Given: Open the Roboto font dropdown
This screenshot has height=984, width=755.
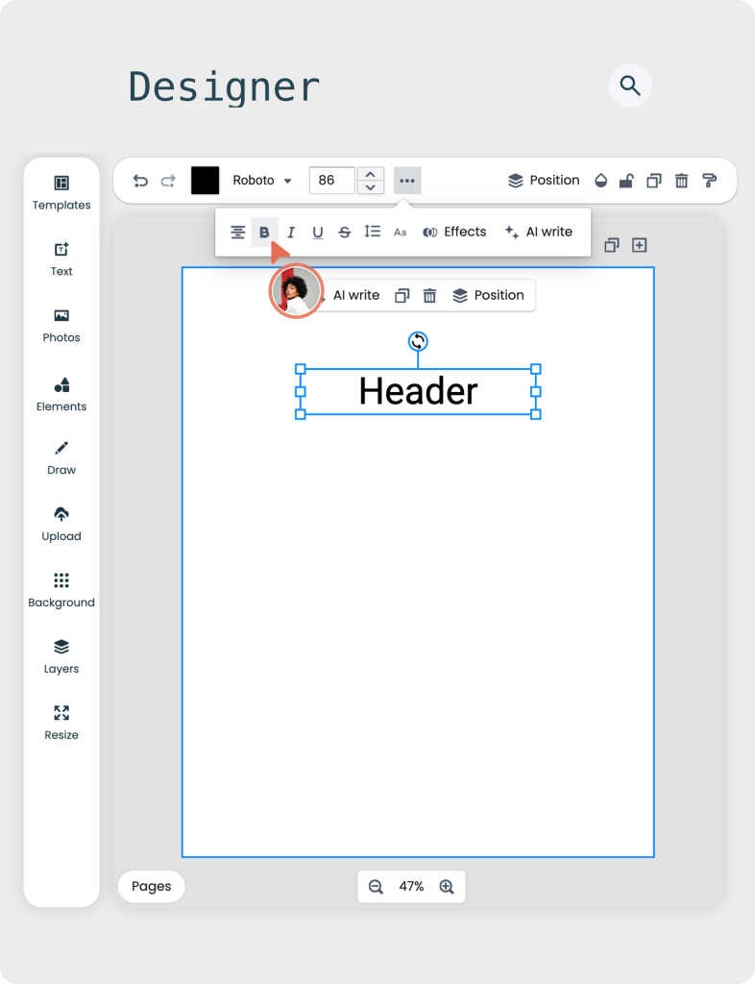Looking at the screenshot, I should pos(262,181).
